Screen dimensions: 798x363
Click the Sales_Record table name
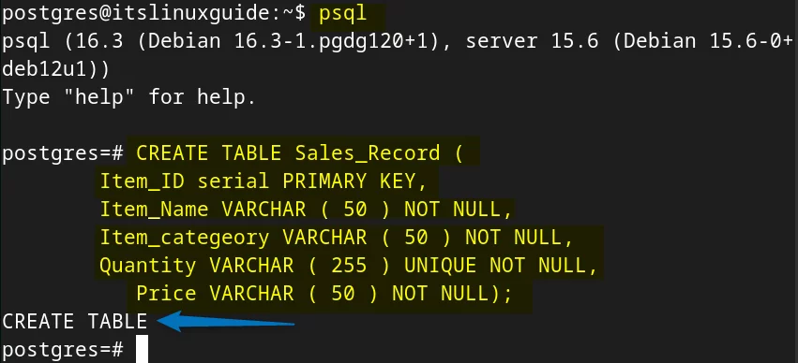pos(368,153)
